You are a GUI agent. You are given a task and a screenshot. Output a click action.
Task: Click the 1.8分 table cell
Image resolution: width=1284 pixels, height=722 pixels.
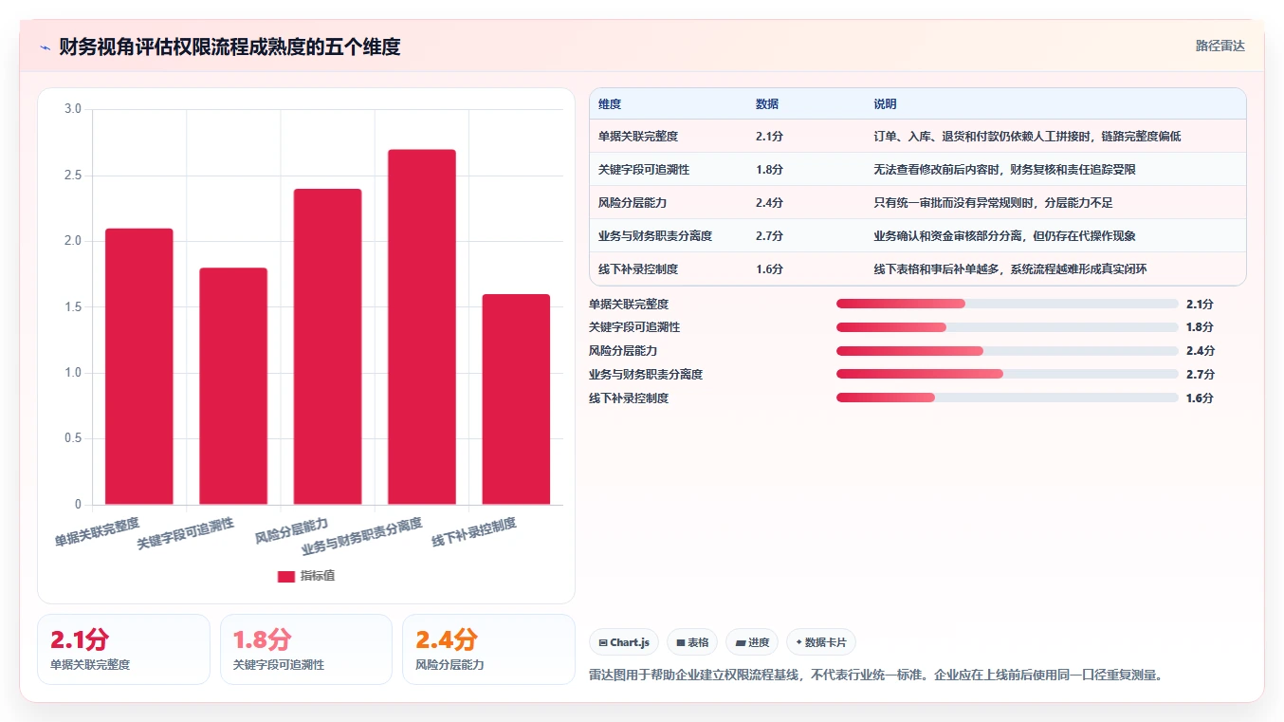pos(806,170)
